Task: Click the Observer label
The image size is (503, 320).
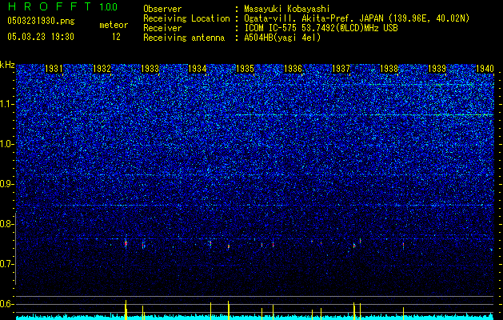Action: [x=162, y=10]
